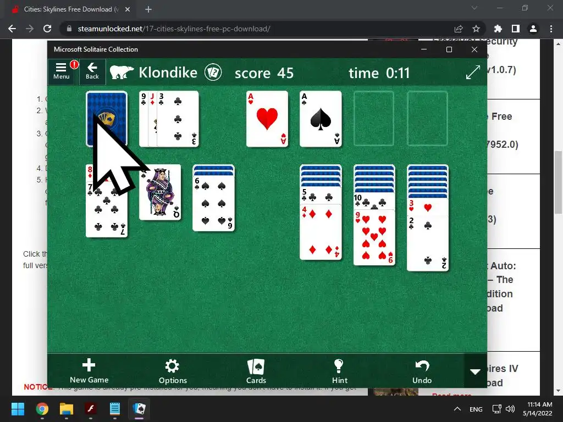
Task: Click the fourth empty foundation slot
Action: coord(427,119)
